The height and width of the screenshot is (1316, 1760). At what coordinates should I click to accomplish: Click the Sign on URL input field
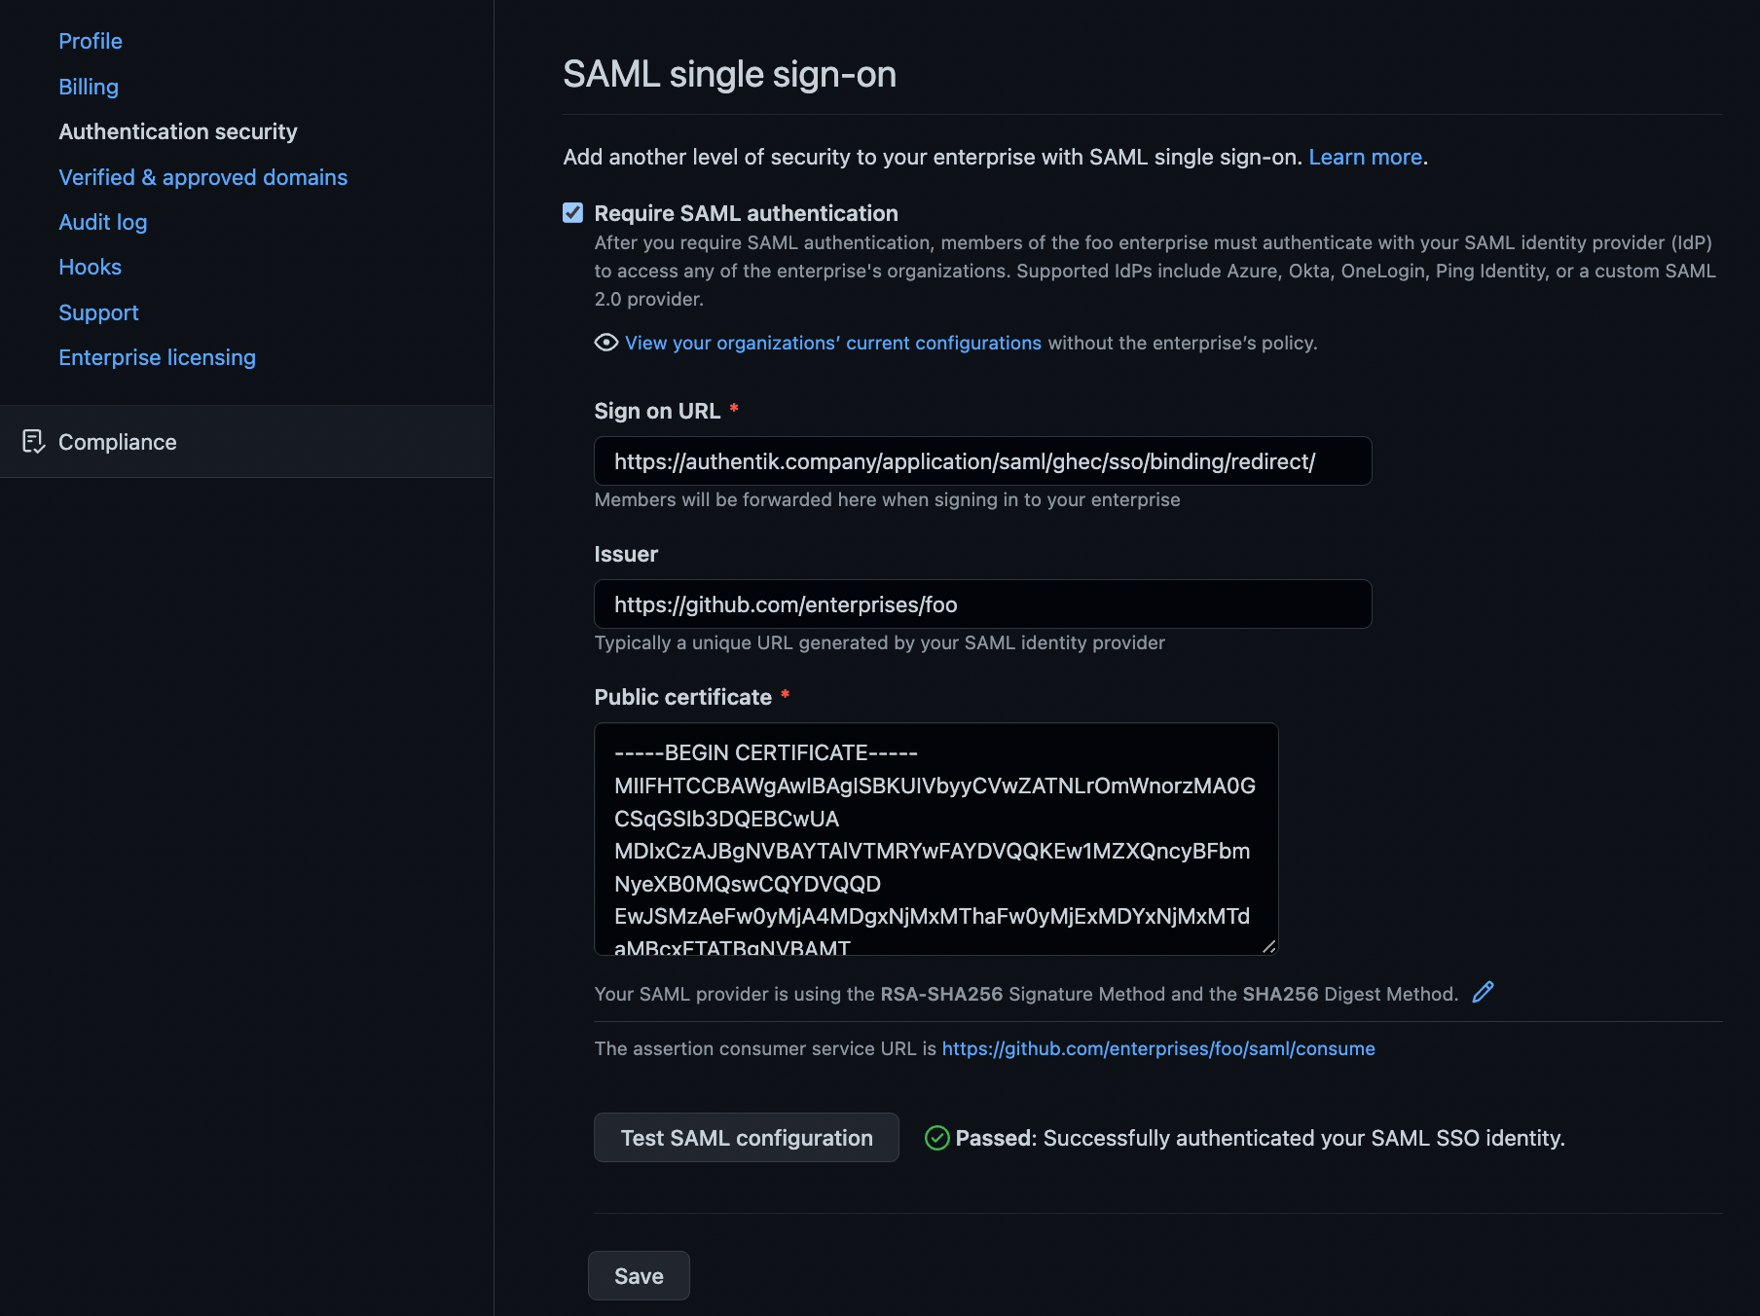coord(981,460)
